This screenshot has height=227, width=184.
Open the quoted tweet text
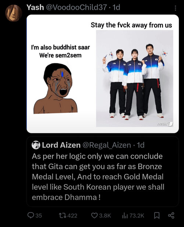click(x=98, y=177)
